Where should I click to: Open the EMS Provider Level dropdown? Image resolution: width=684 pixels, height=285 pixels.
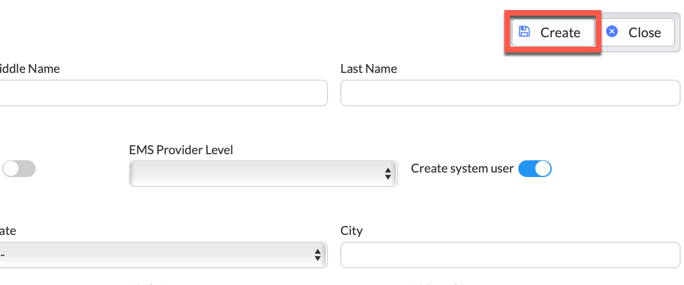[x=263, y=174]
